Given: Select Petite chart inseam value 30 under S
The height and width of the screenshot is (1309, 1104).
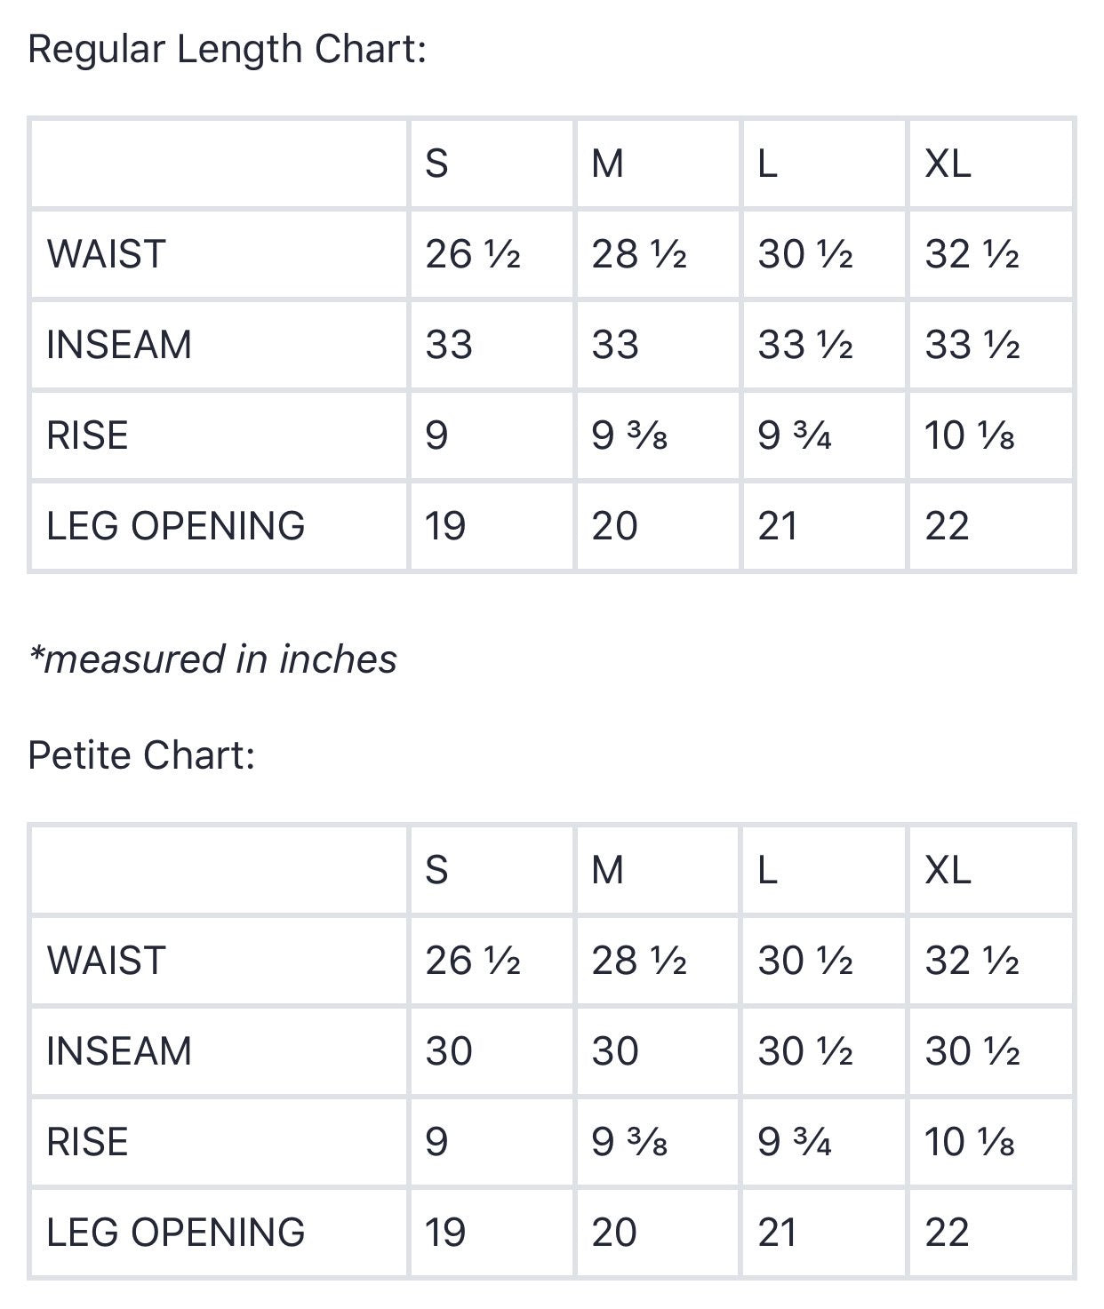Looking at the screenshot, I should coord(449,1051).
